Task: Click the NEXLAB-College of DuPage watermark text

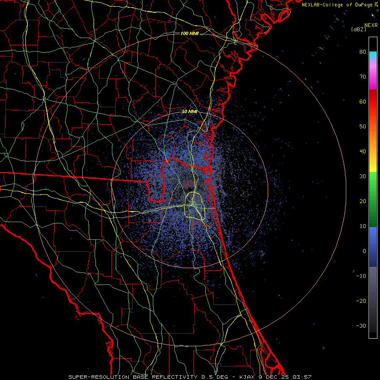Action: (x=337, y=5)
